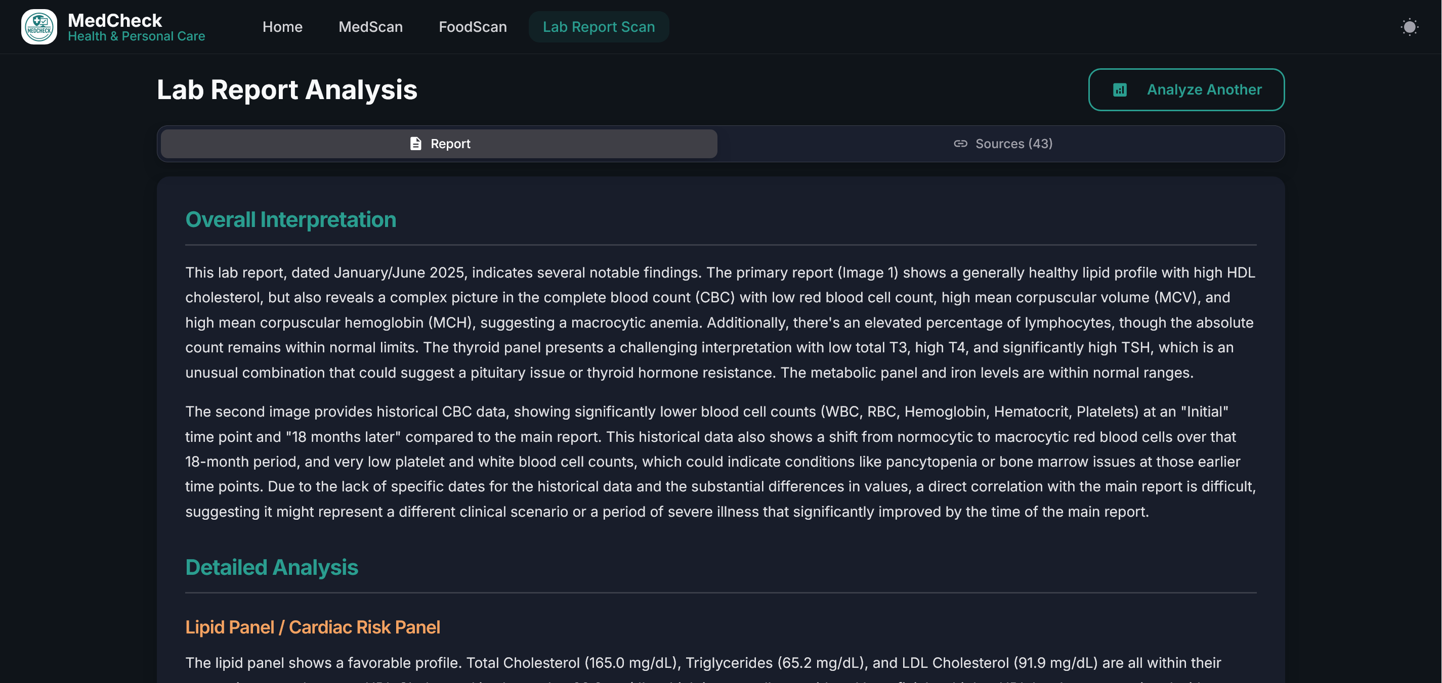Click paragraph starting 'The second image provides'
Viewport: 1442px width, 683px height.
(721, 462)
